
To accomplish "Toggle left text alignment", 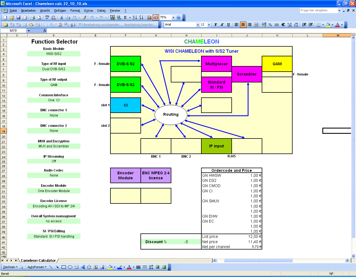I will [x=236, y=25].
